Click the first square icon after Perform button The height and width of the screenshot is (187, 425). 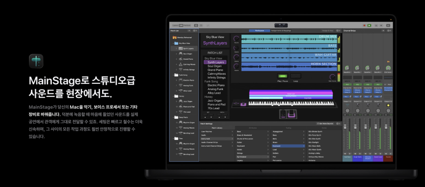(196, 25)
